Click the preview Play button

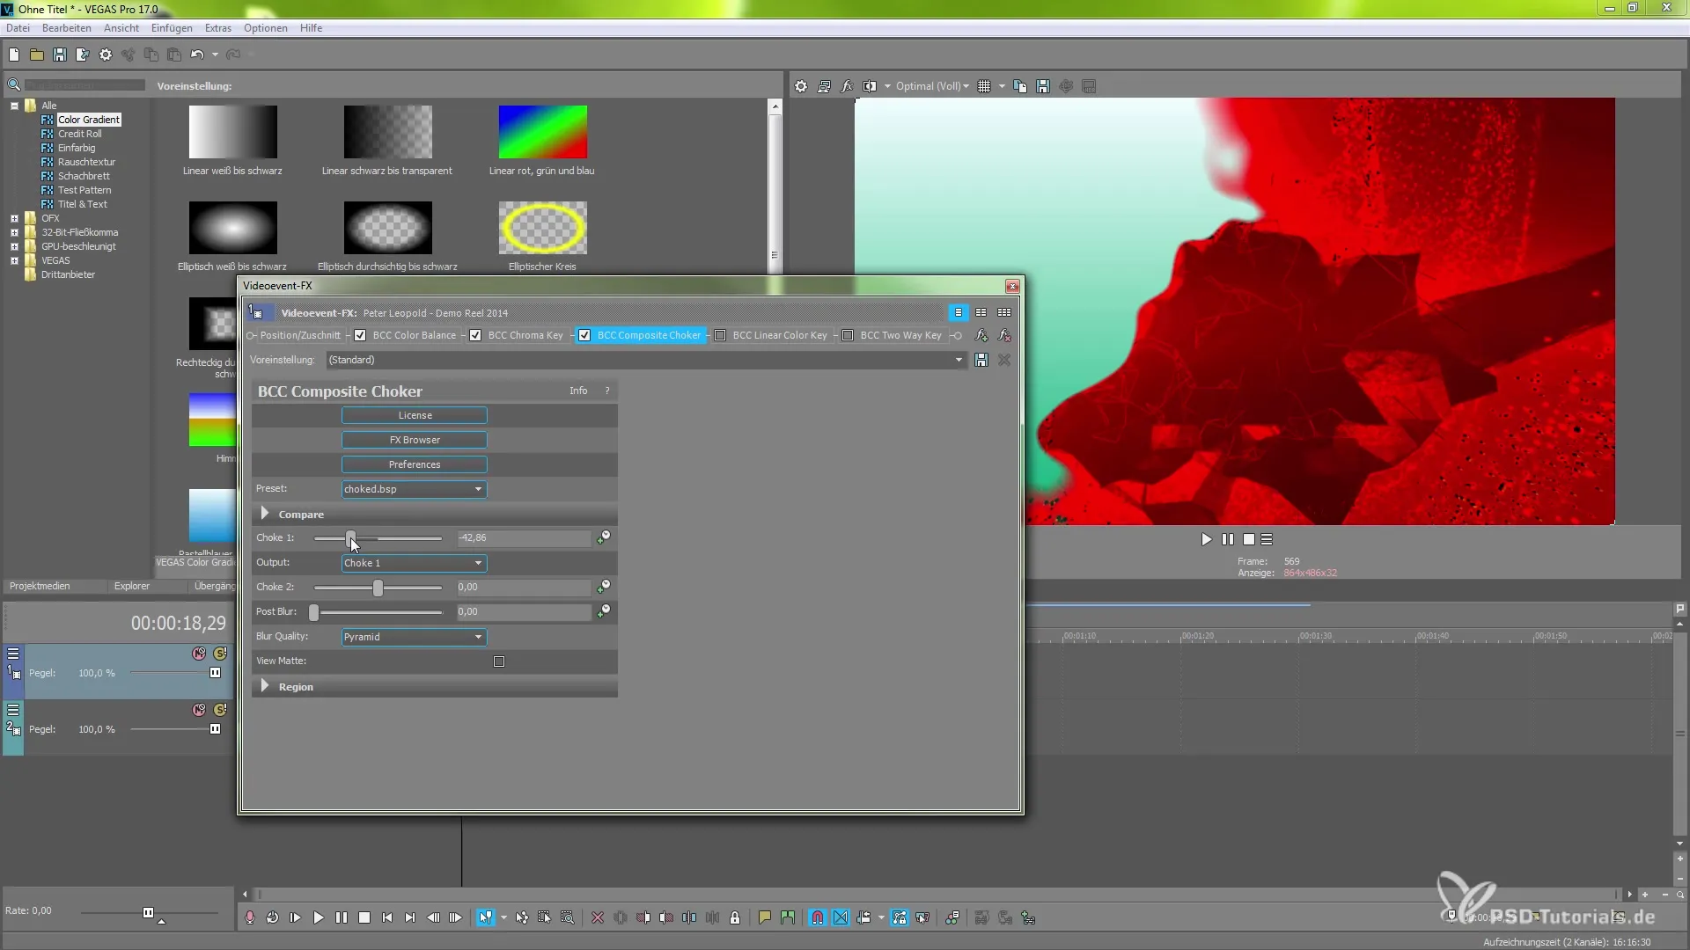coord(1206,539)
